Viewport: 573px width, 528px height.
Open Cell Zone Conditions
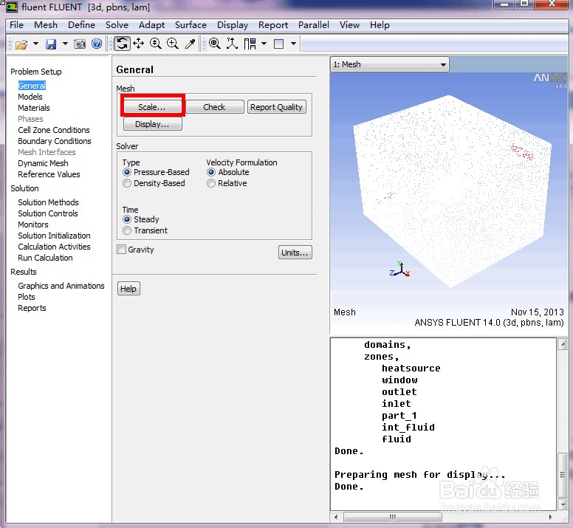[x=54, y=130]
